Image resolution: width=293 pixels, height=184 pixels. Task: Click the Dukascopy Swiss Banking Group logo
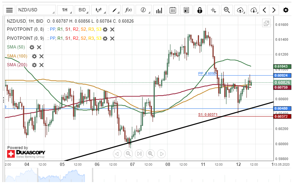pyautogui.click(x=26, y=154)
